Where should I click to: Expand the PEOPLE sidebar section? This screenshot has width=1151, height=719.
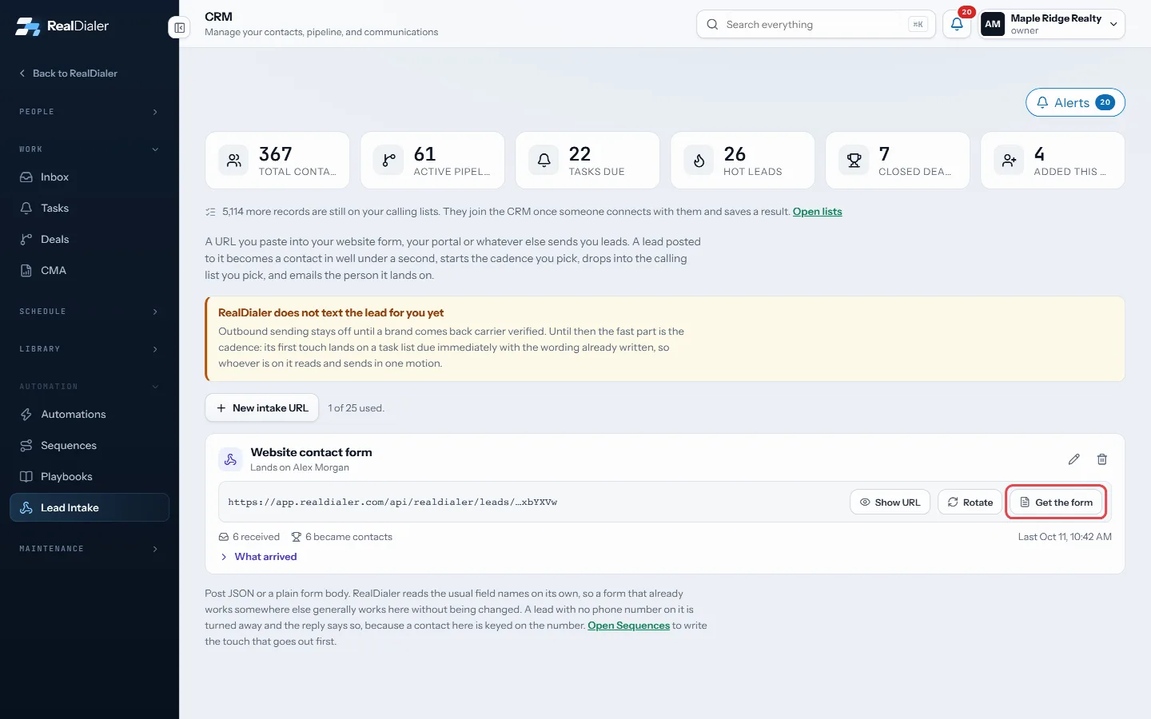click(x=90, y=112)
